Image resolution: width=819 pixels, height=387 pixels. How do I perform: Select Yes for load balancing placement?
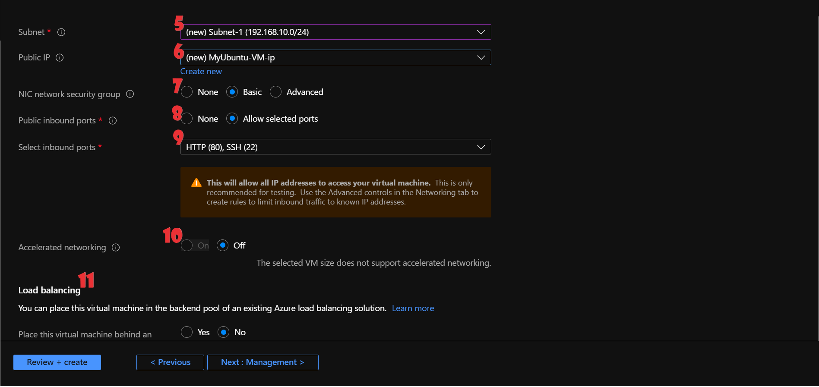tap(187, 332)
